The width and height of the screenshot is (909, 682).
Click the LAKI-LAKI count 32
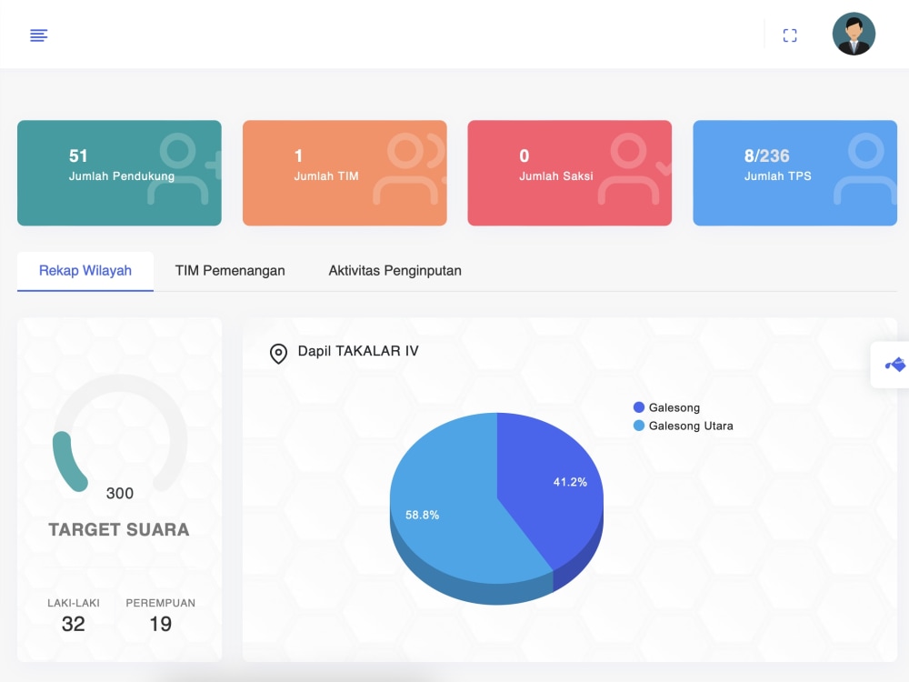click(73, 624)
